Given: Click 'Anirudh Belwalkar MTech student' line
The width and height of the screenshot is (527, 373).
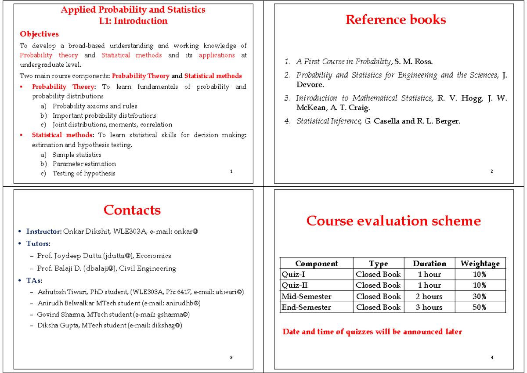Looking at the screenshot, I should pyautogui.click(x=119, y=303).
